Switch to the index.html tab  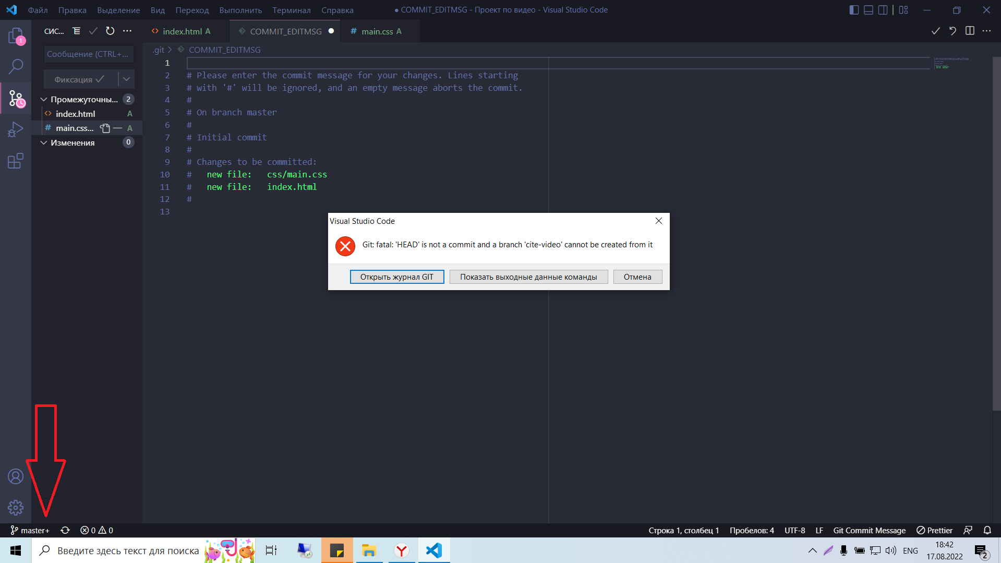pyautogui.click(x=186, y=31)
